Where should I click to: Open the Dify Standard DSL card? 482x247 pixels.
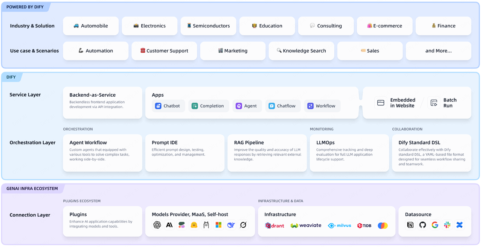[x=432, y=153]
